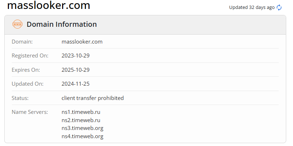Click the registered date 2023-10-29
This screenshot has width=293, height=146.
[x=75, y=56]
